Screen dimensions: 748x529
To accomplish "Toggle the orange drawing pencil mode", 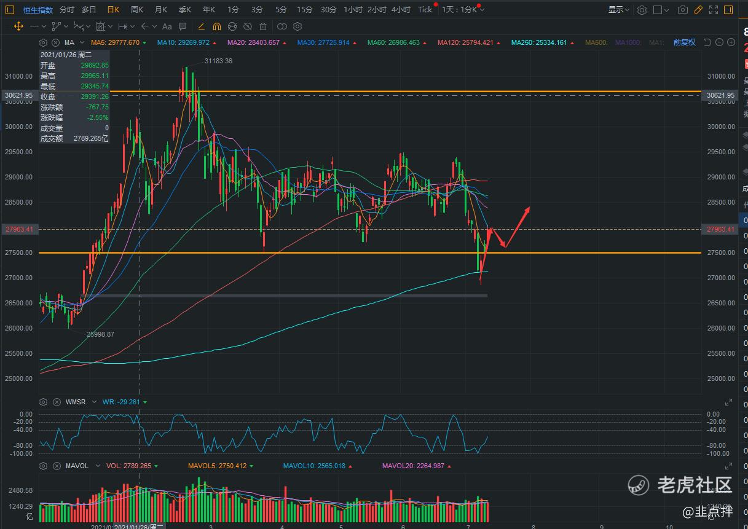I will pos(698,10).
